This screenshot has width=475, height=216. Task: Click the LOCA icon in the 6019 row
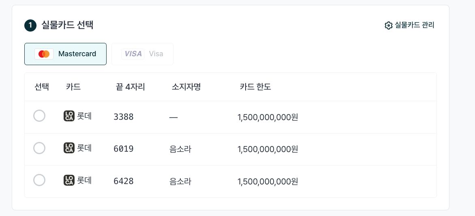click(69, 148)
